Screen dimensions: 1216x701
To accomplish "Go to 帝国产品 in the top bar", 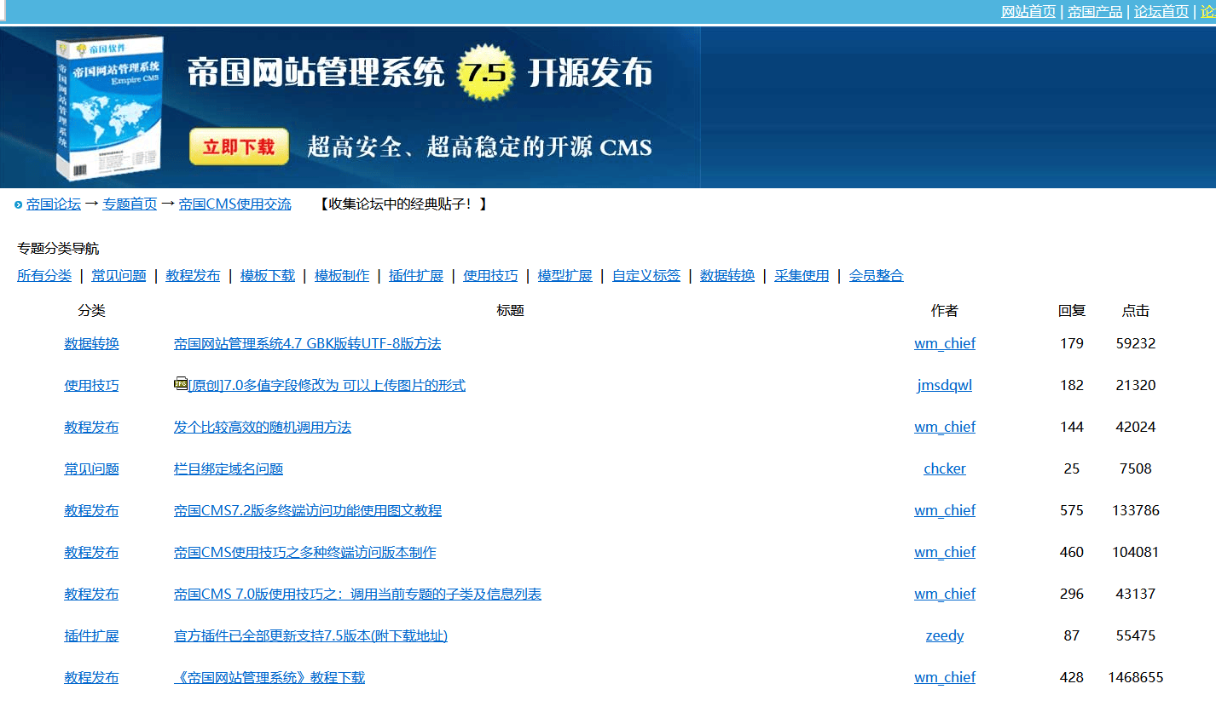I will pyautogui.click(x=1095, y=11).
